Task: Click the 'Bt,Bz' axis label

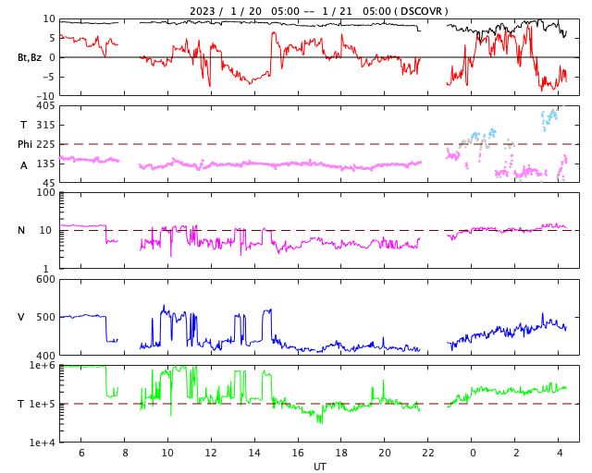Action: tap(30, 57)
